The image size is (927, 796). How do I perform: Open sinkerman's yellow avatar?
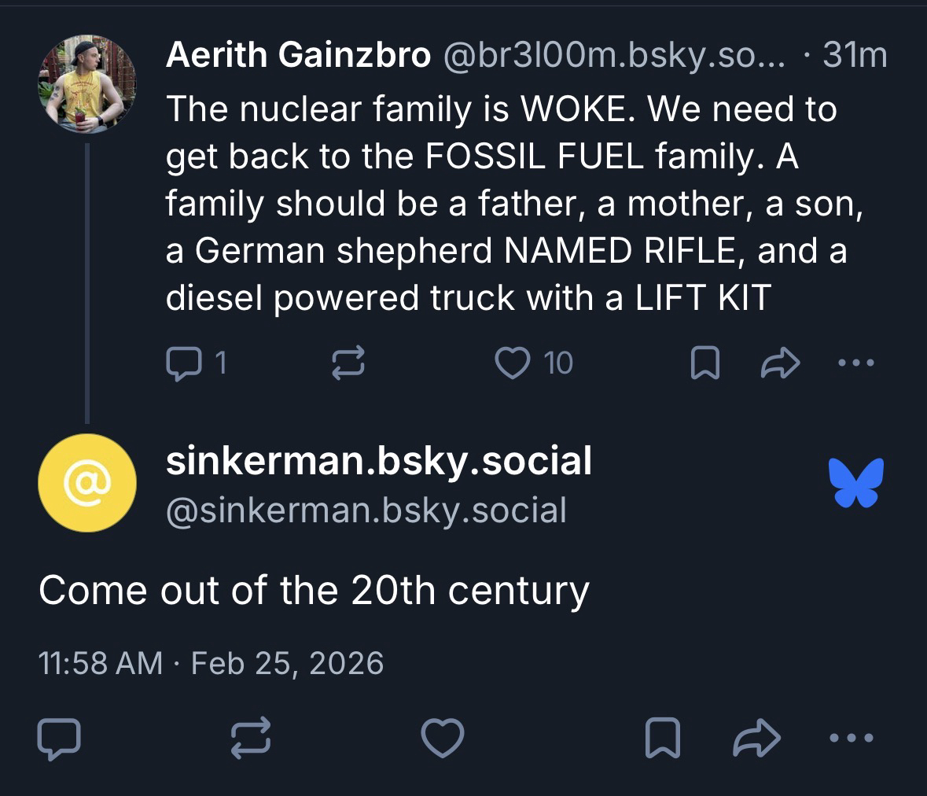(87, 483)
